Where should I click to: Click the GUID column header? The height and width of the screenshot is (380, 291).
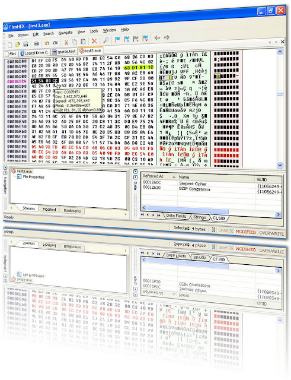click(269, 179)
